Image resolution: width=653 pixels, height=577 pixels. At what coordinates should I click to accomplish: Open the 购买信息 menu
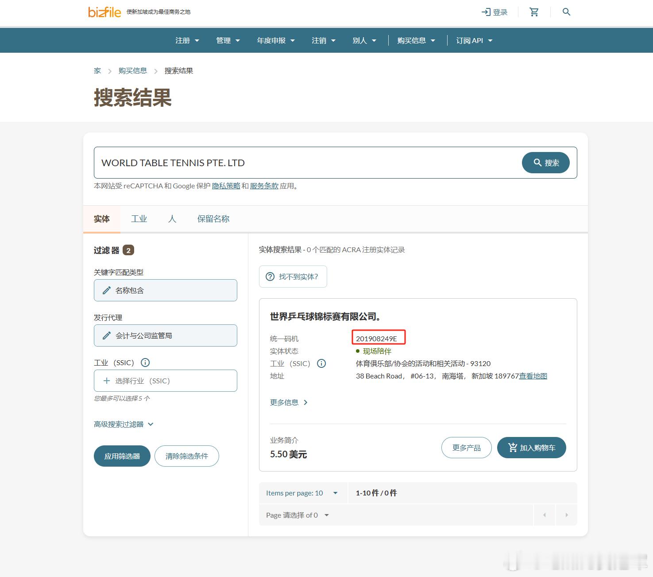[416, 40]
